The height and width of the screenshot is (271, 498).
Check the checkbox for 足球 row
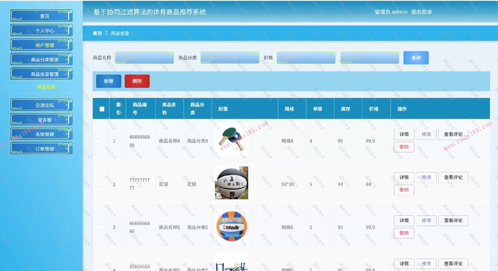(99, 184)
